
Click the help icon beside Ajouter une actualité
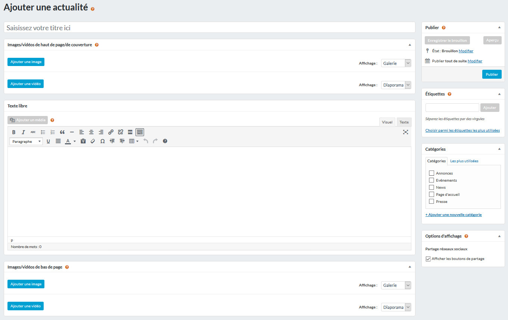[93, 9]
